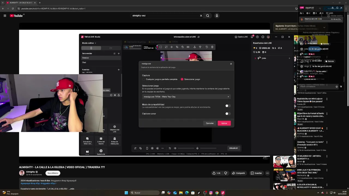The width and height of the screenshot is (349, 196).
Task: Click the record button in the bottom bar
Action: coord(152,148)
